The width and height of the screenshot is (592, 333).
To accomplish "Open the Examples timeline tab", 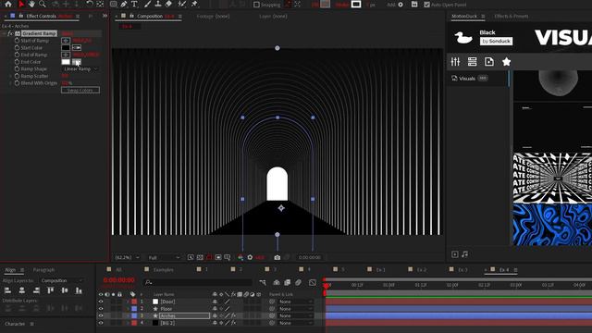I will [163, 269].
